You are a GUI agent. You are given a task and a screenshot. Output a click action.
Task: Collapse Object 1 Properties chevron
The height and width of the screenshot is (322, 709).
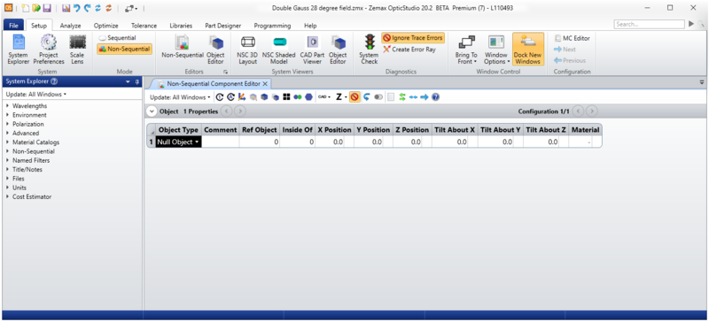coord(152,111)
